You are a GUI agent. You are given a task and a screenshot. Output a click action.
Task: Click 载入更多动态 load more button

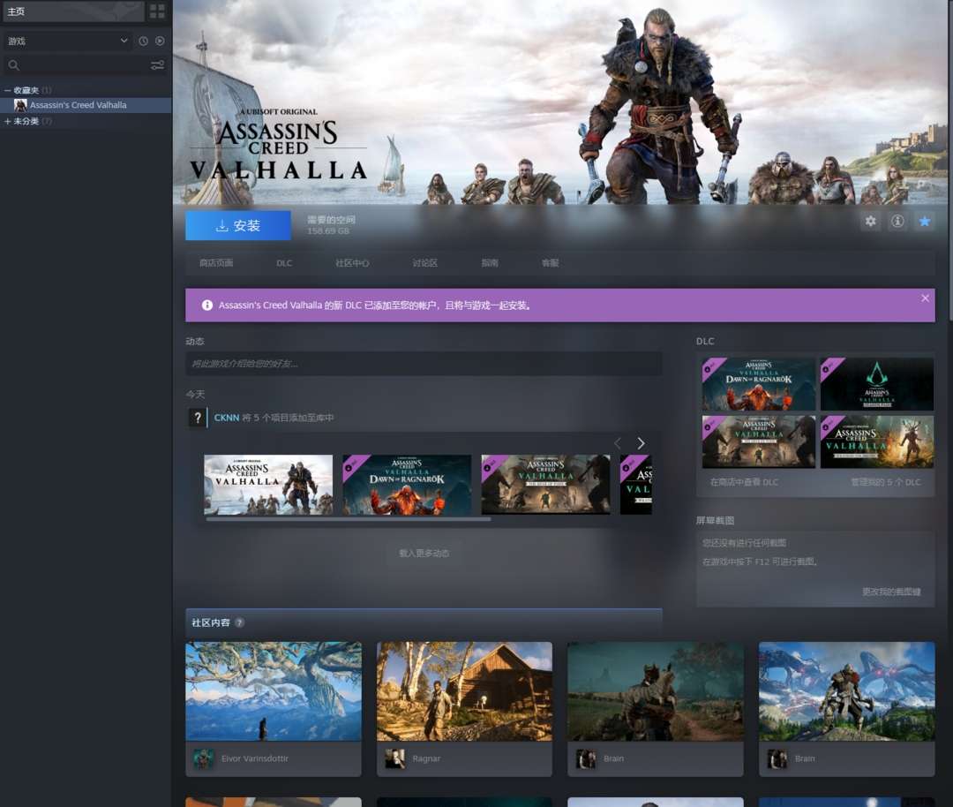click(424, 554)
